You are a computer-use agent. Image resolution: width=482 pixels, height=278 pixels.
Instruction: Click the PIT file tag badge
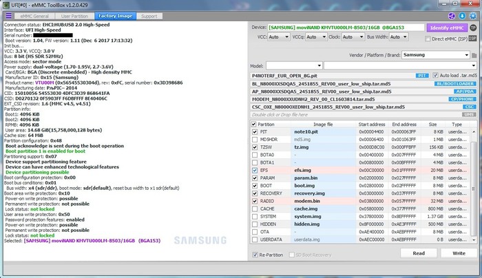422,76
